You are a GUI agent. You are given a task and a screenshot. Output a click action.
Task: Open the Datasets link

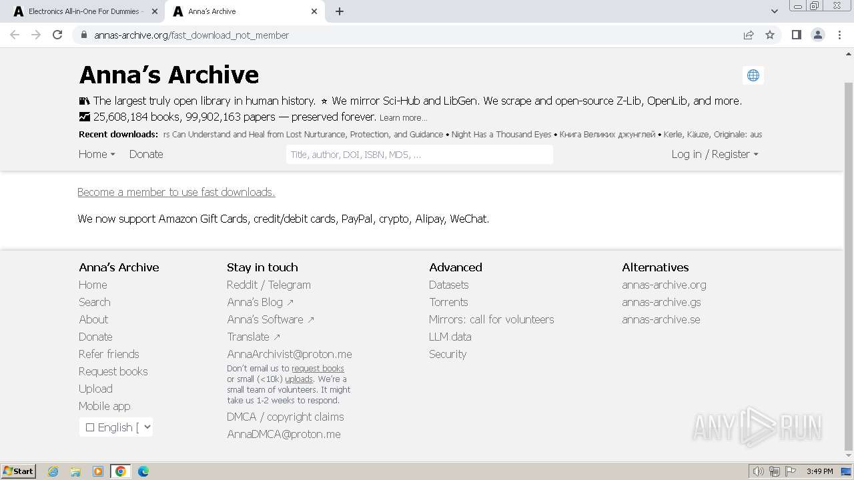[448, 285]
